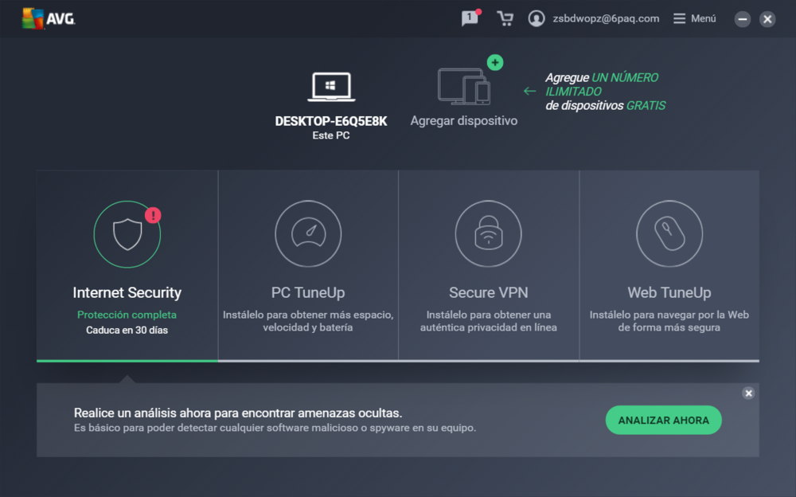Click the ANALIZAR AHORA button
Screen dimensions: 796x497
(x=663, y=420)
